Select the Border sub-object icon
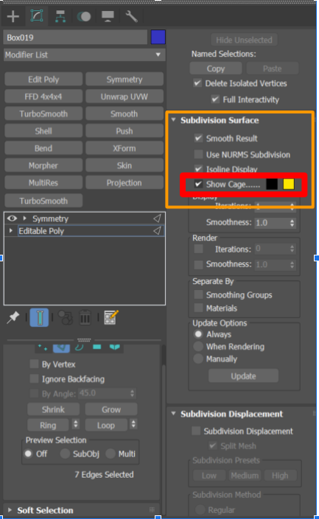This screenshot has width=319, height=519. click(79, 347)
